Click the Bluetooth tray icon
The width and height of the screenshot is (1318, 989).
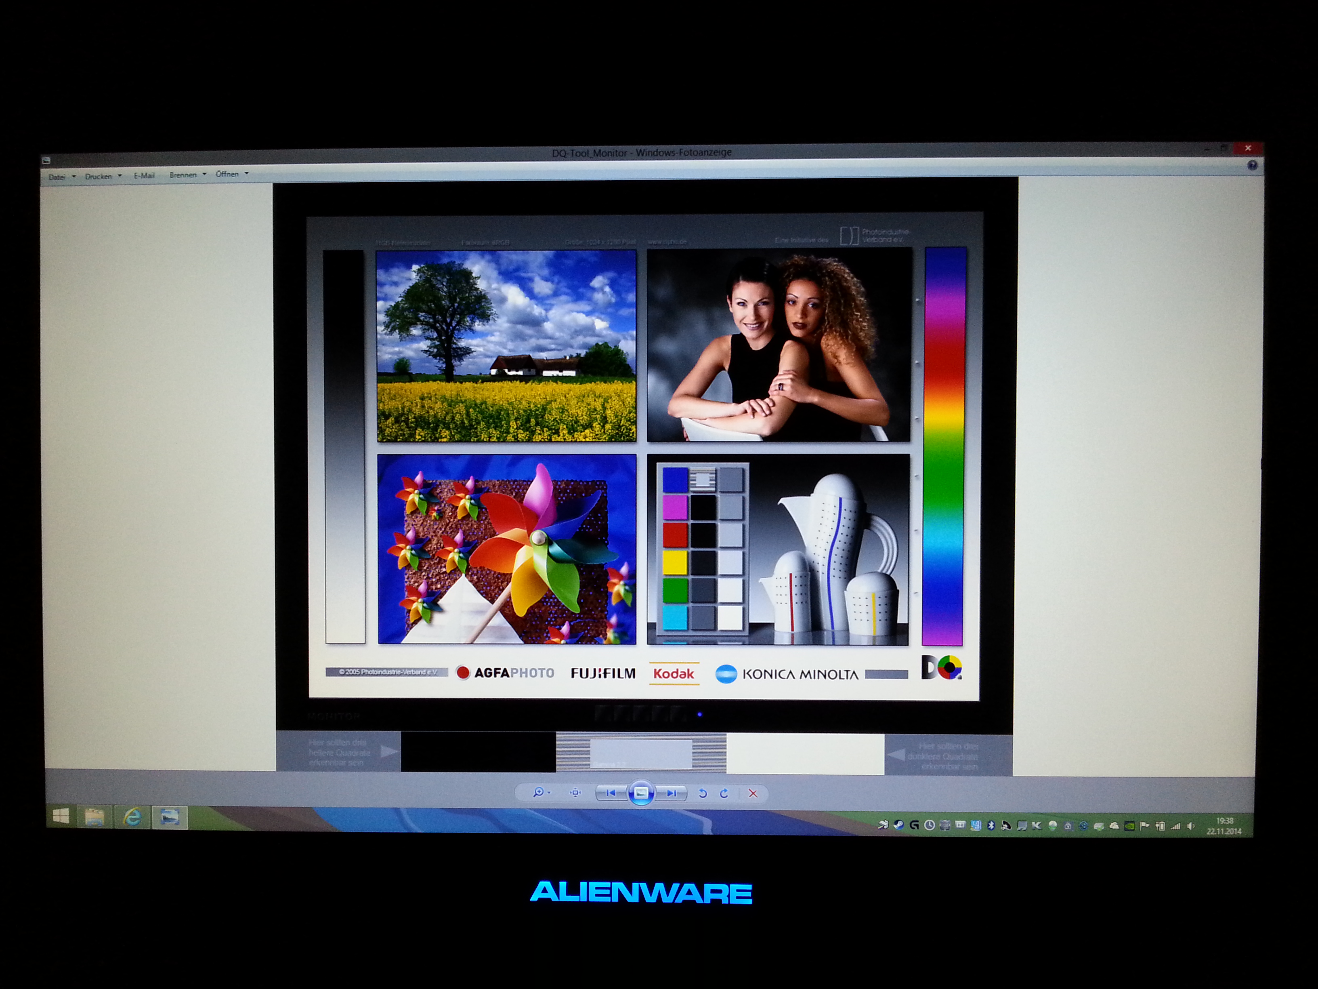click(991, 826)
